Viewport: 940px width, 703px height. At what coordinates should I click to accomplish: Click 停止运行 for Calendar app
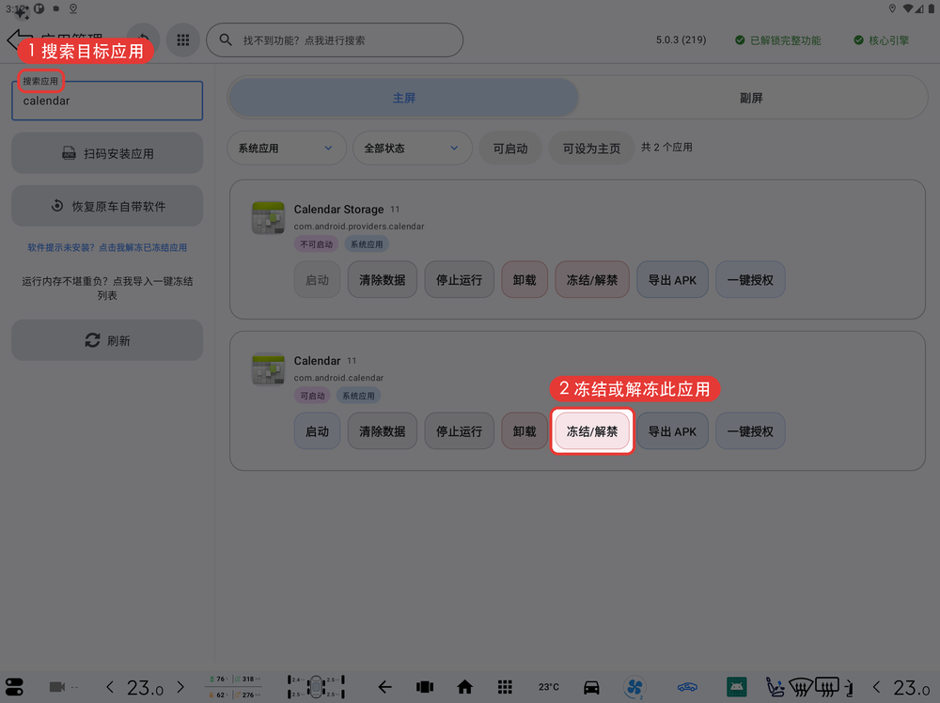click(460, 430)
